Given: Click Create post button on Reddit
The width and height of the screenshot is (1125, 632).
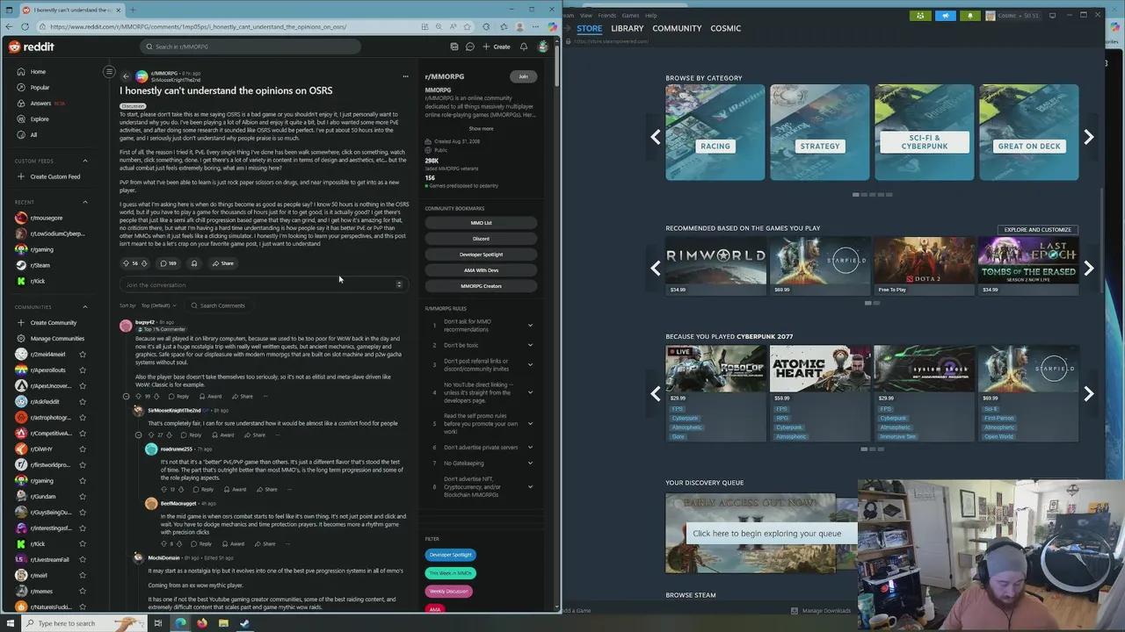Looking at the screenshot, I should [x=497, y=47].
